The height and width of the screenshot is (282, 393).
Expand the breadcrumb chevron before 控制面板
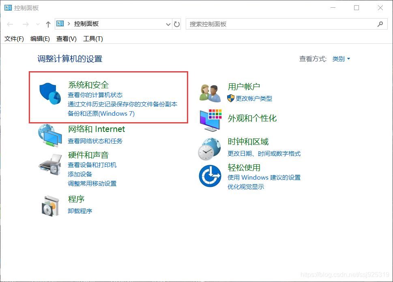pos(69,24)
